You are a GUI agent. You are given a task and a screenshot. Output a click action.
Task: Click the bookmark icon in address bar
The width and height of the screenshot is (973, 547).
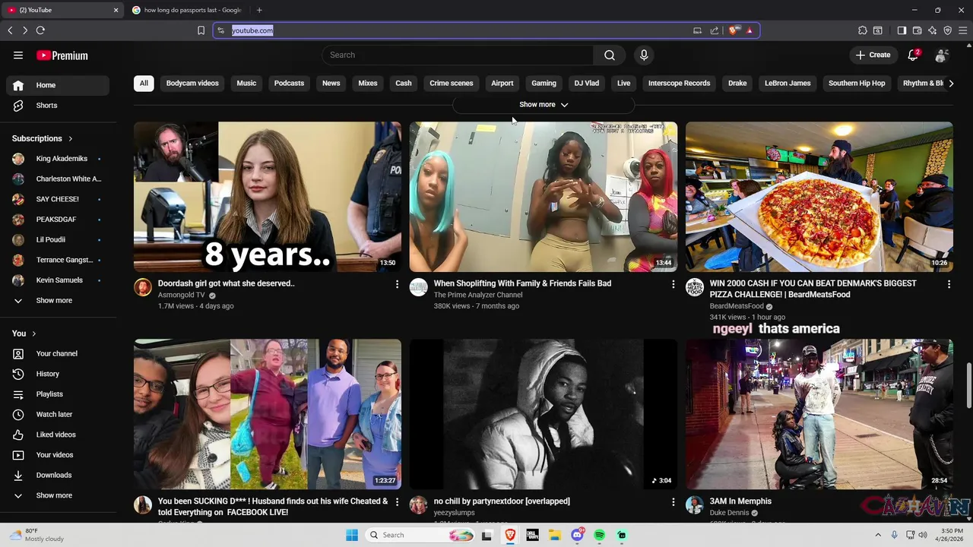click(x=201, y=30)
